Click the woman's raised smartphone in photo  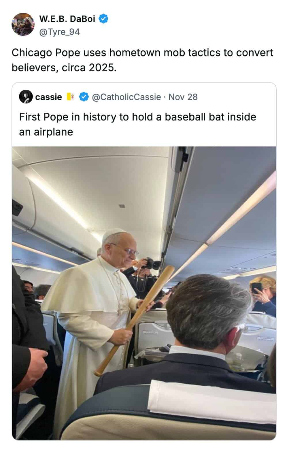tap(257, 288)
